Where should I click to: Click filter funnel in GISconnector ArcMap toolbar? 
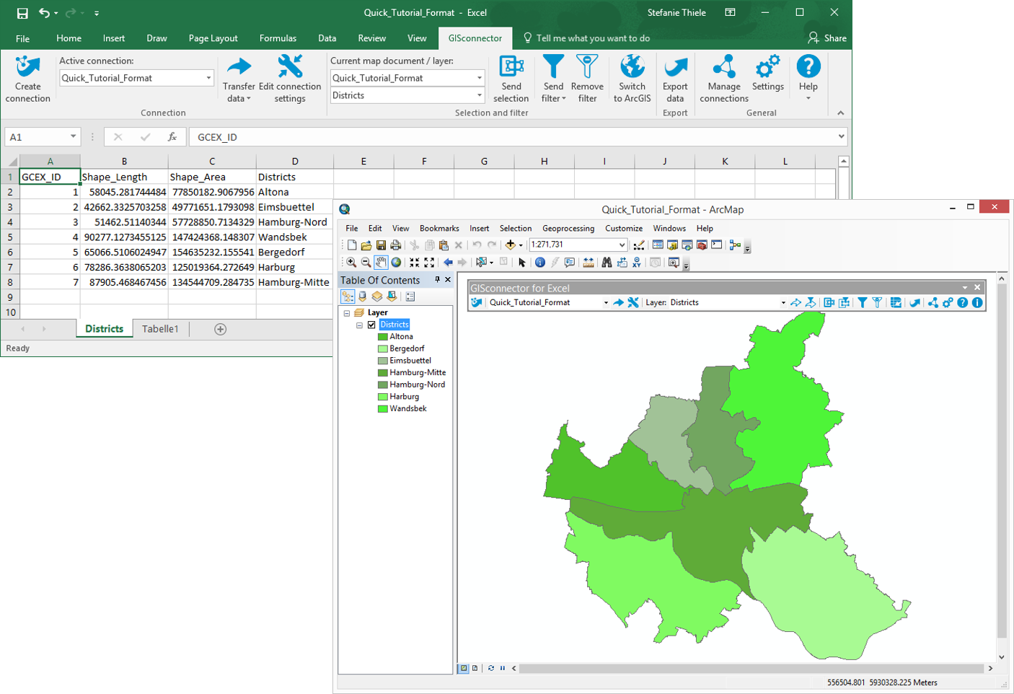pos(862,302)
